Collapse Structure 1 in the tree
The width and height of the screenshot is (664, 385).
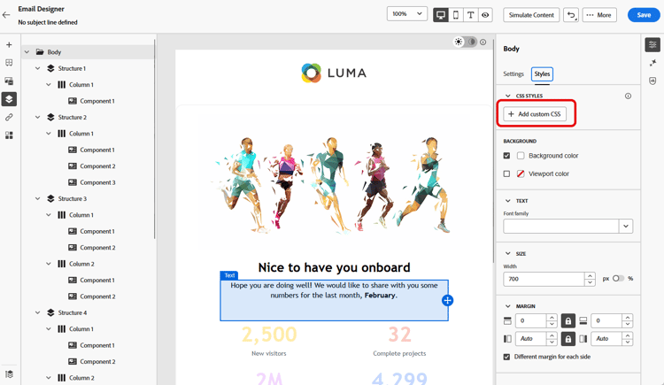tap(38, 68)
